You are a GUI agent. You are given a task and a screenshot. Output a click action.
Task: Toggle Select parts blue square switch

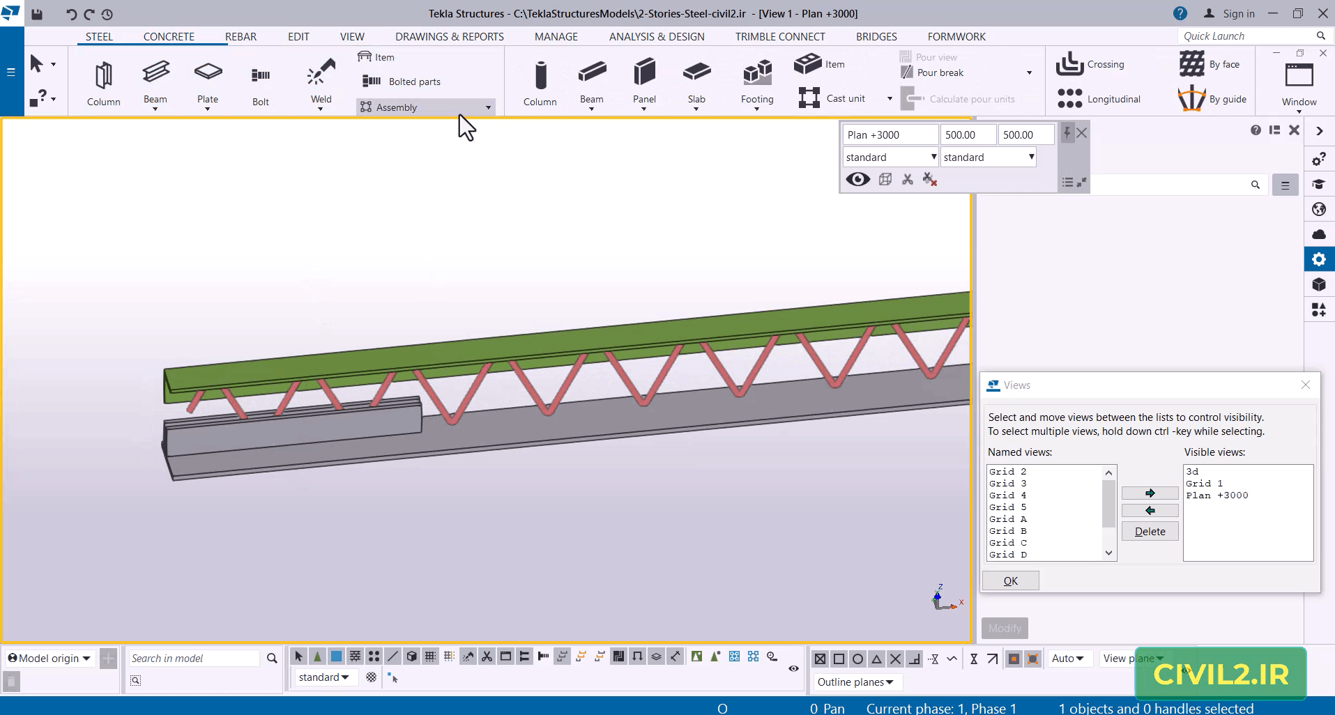[336, 656]
